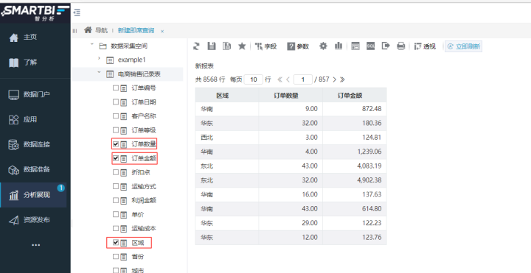
Task: Check the 订单日期 field checkbox
Action: tap(116, 102)
